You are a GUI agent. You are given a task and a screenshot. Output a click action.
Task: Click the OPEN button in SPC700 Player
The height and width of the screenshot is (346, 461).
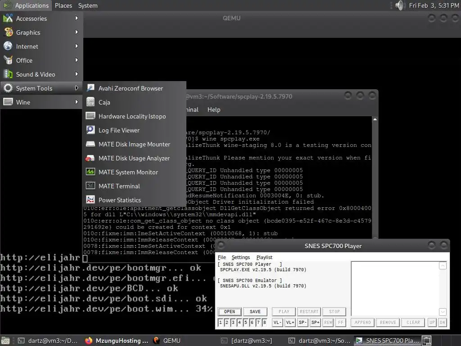point(230,312)
